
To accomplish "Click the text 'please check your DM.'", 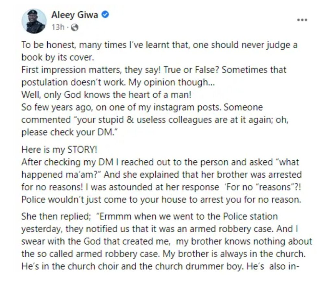I will point(69,132).
